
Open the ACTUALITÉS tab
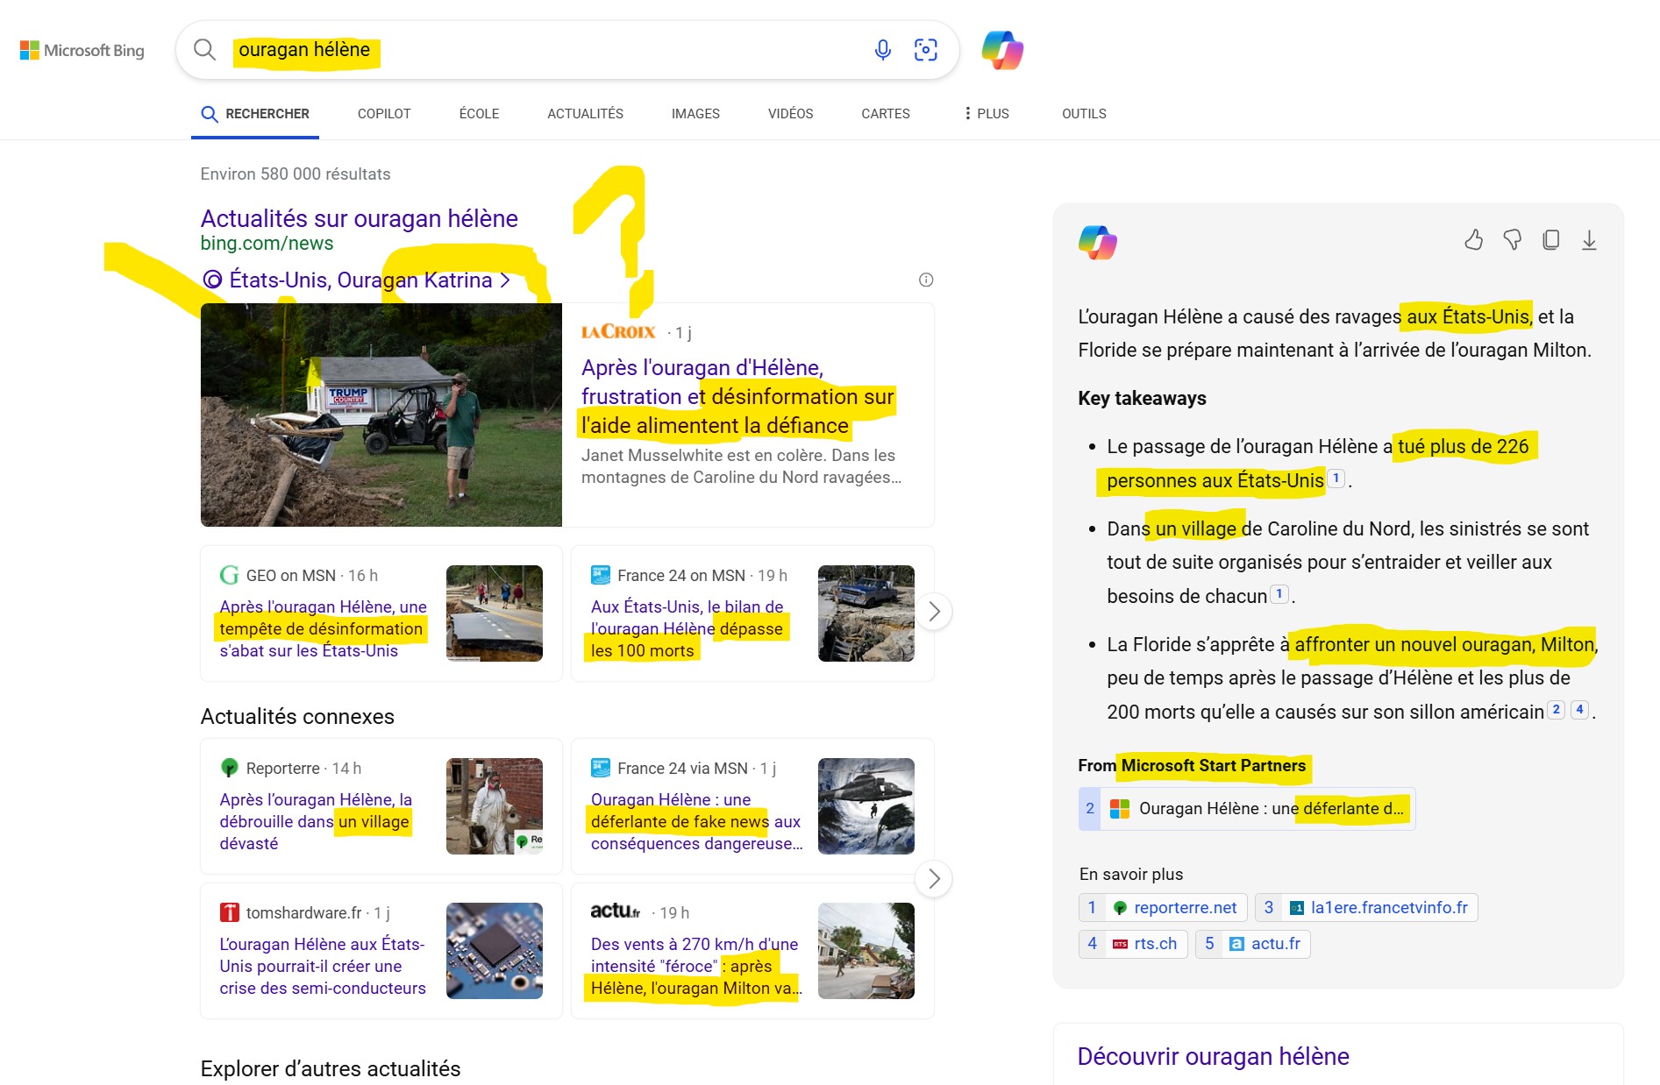(585, 114)
